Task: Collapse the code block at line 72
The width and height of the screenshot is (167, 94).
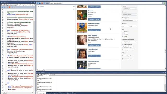Action: coord(6,84)
